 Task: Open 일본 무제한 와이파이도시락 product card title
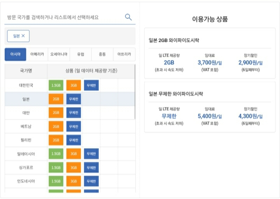tap(176, 94)
